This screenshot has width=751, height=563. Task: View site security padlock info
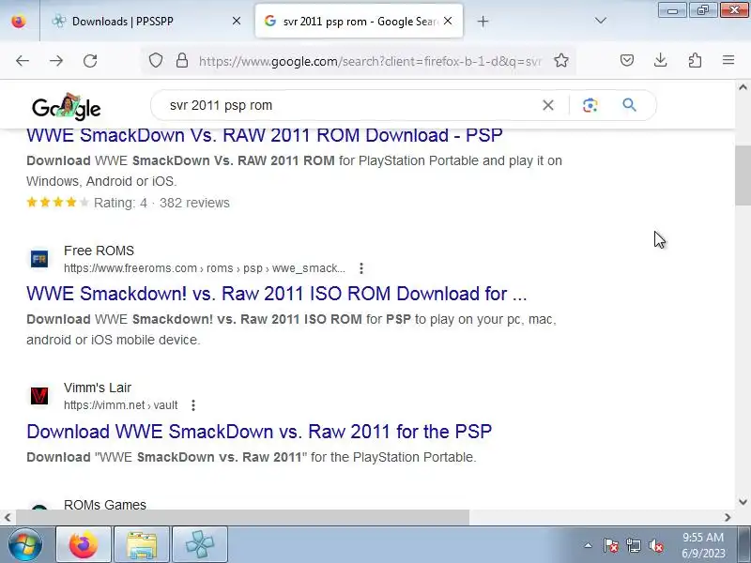pyautogui.click(x=182, y=61)
